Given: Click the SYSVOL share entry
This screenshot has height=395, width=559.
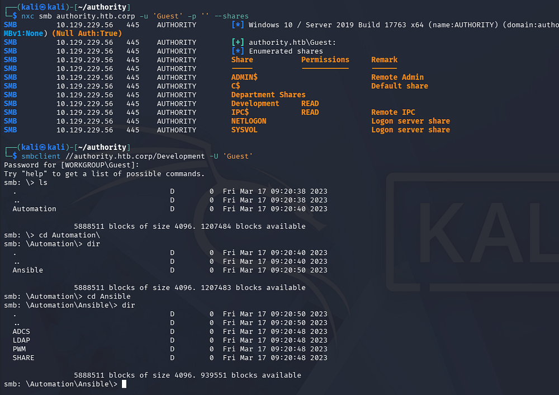Looking at the screenshot, I should tap(244, 130).
